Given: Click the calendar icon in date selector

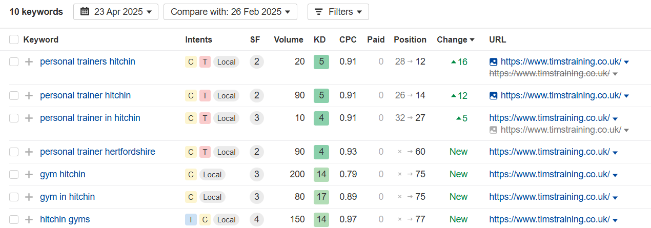Looking at the screenshot, I should (85, 11).
